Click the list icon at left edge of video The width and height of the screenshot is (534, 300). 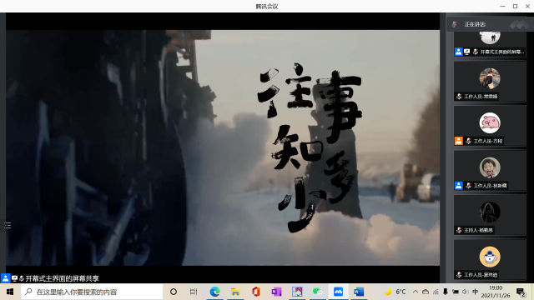coord(8,225)
